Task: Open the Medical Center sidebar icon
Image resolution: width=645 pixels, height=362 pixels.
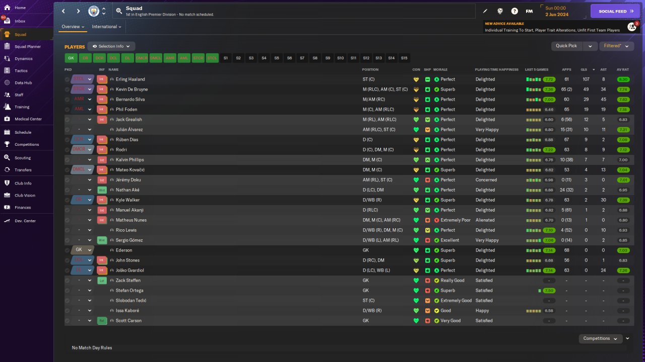Action: [x=7, y=119]
